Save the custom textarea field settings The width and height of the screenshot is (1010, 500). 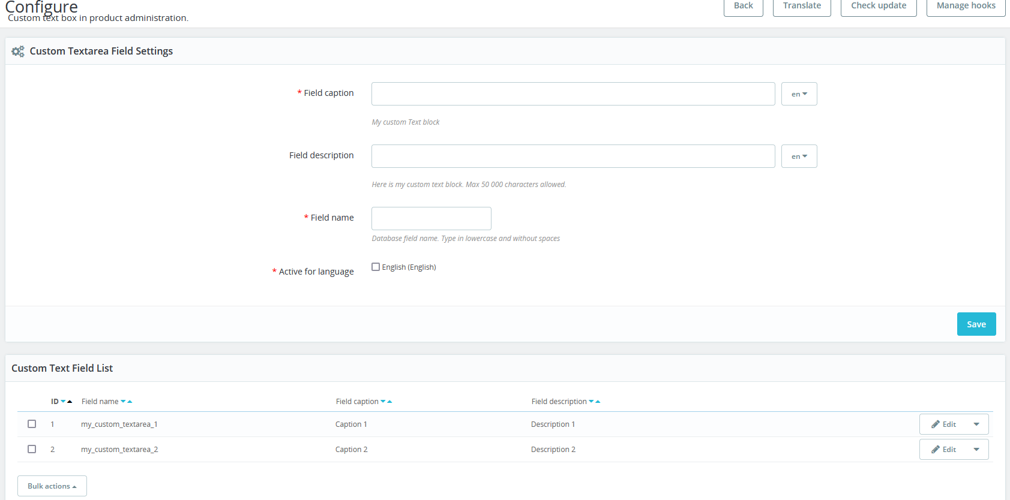(976, 324)
